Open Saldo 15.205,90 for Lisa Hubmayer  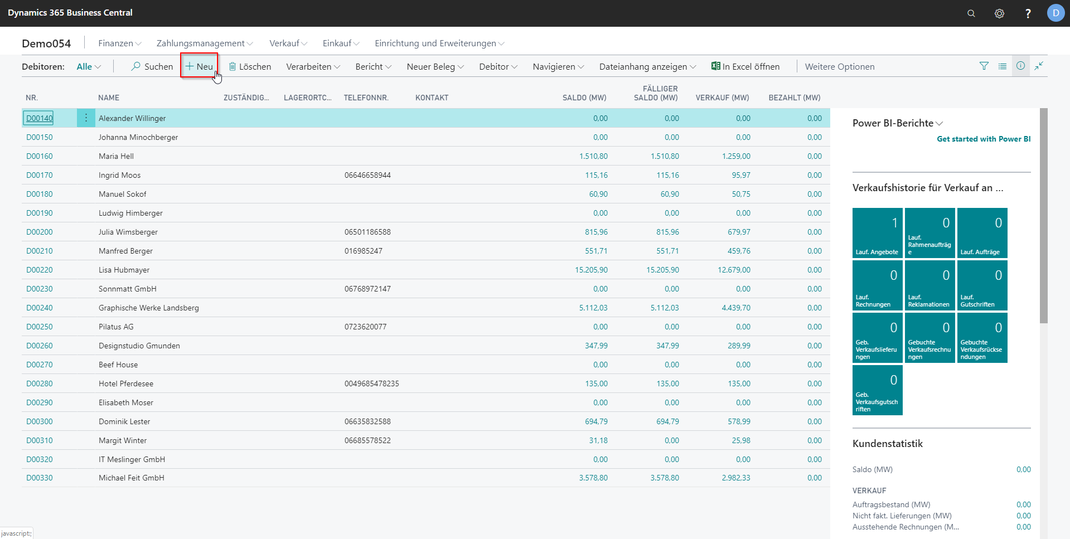[591, 270]
